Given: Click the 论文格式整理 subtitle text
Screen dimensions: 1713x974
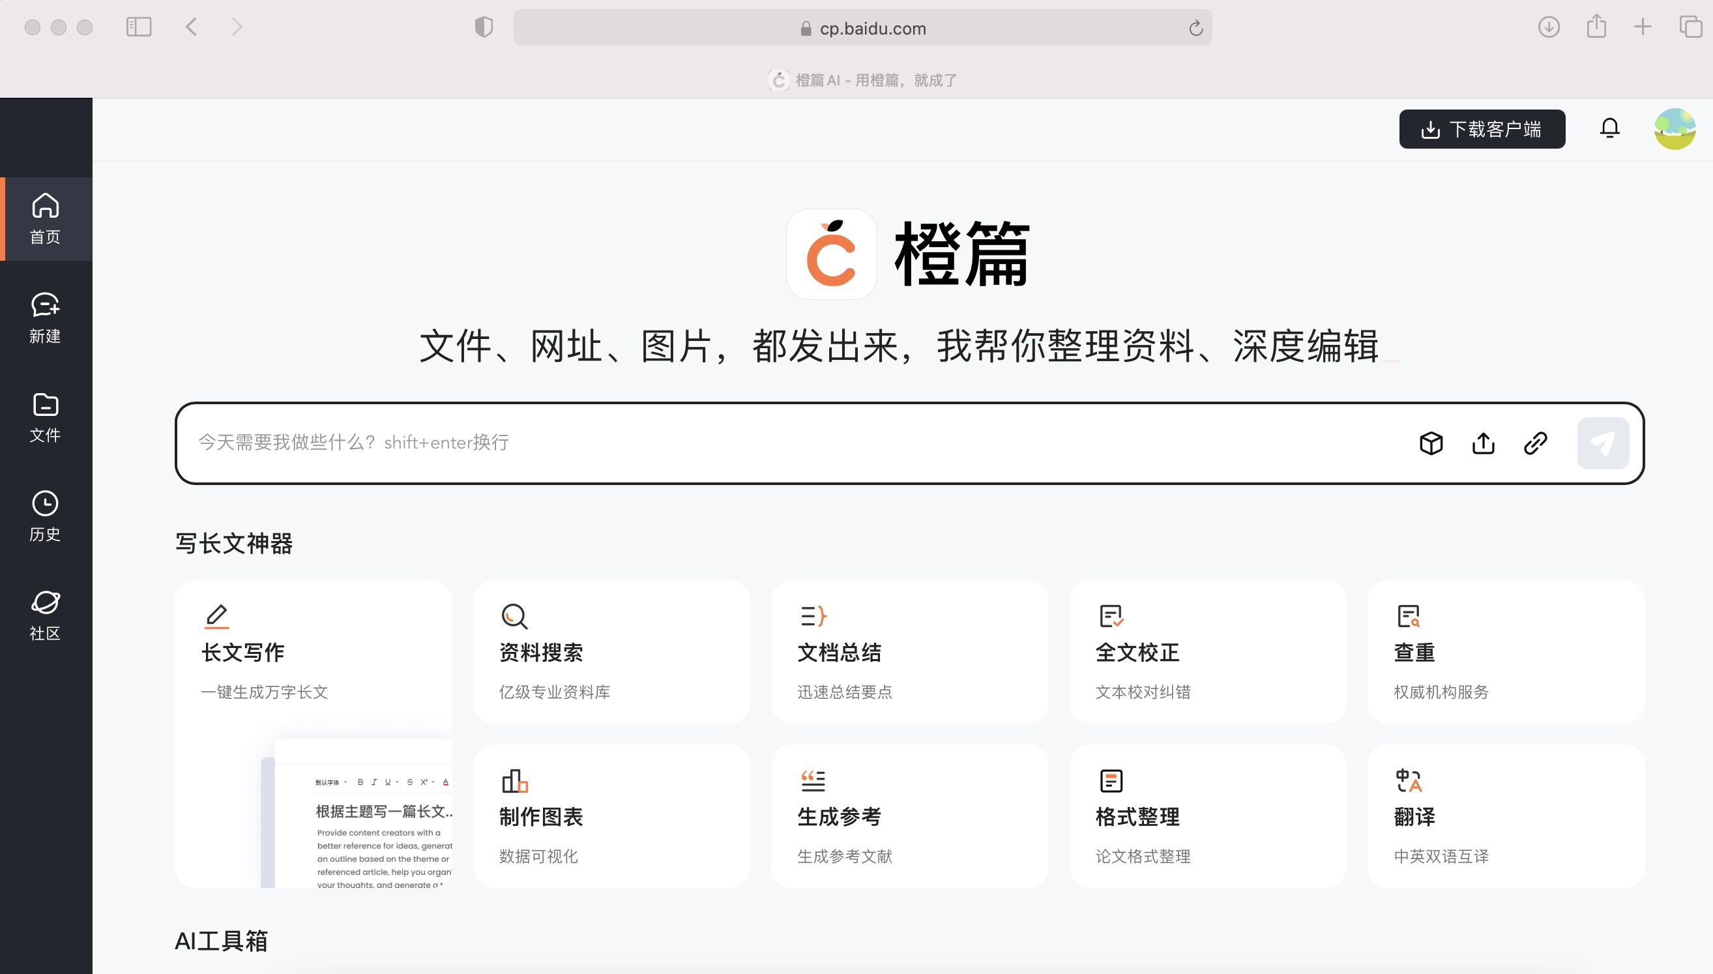Looking at the screenshot, I should (1143, 856).
